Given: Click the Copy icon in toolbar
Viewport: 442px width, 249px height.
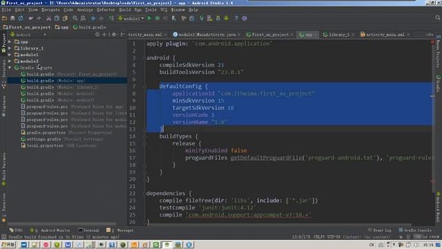Looking at the screenshot, I should 57,19.
